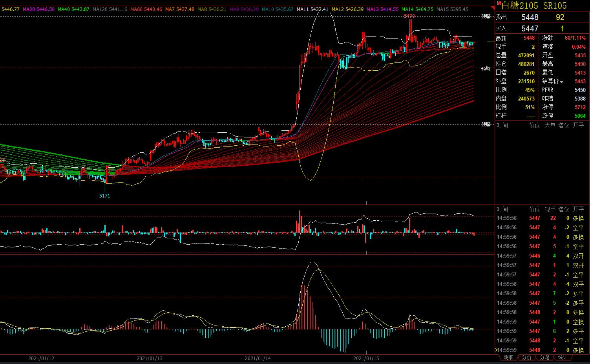The width and height of the screenshot is (590, 364).
Task: Switch to the 分笔 tab
Action: coord(544,357)
